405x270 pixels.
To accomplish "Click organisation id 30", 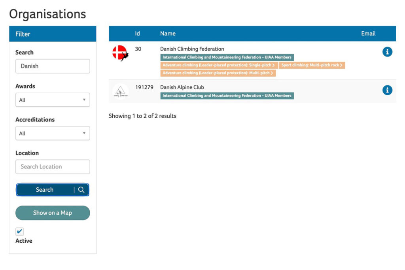I will (138, 49).
